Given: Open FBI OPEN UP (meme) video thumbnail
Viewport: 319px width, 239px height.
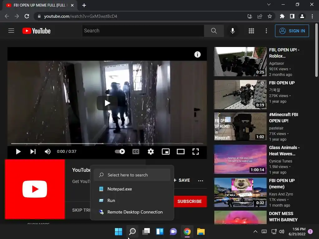Looking at the screenshot, I should pyautogui.click(x=240, y=192).
